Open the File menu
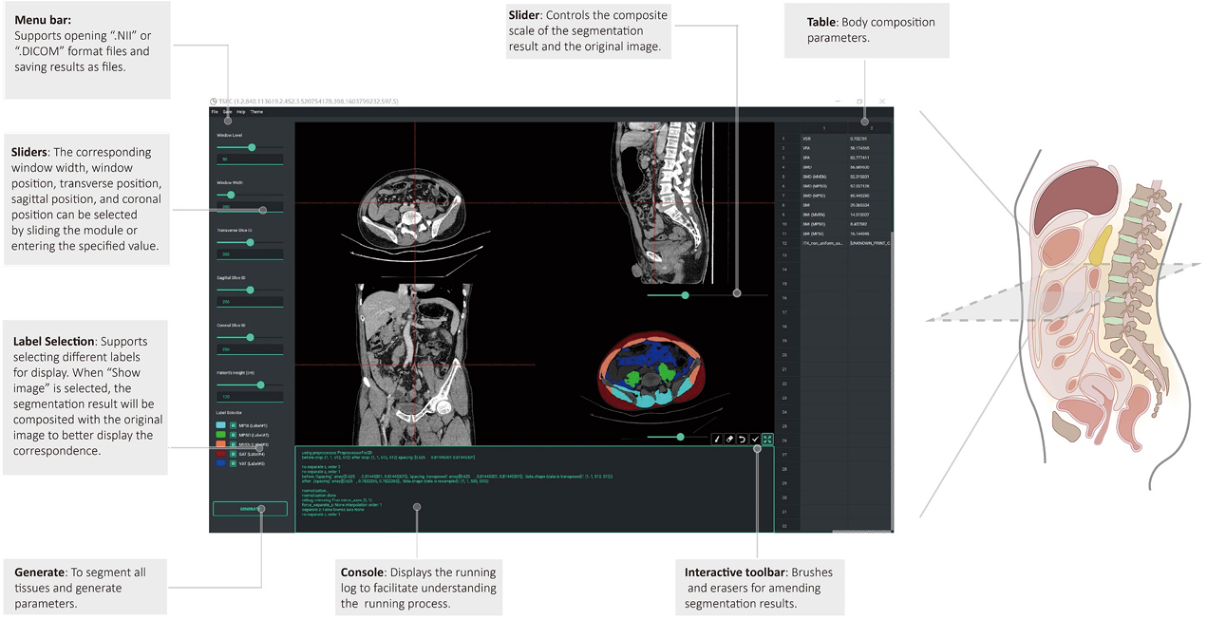The height and width of the screenshot is (619, 1207). (215, 112)
